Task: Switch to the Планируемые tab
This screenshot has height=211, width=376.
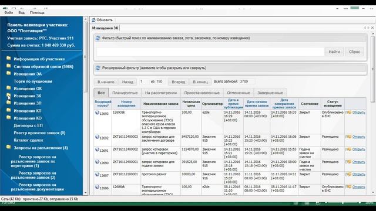Action: click(x=125, y=93)
